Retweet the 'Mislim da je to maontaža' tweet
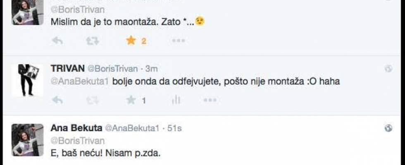 92,41
